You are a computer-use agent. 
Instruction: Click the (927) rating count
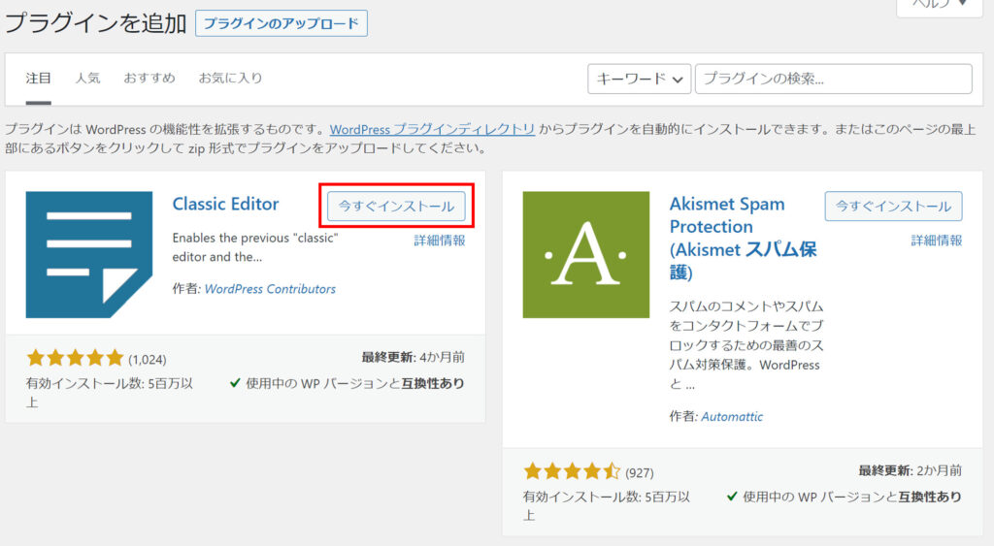(x=639, y=472)
